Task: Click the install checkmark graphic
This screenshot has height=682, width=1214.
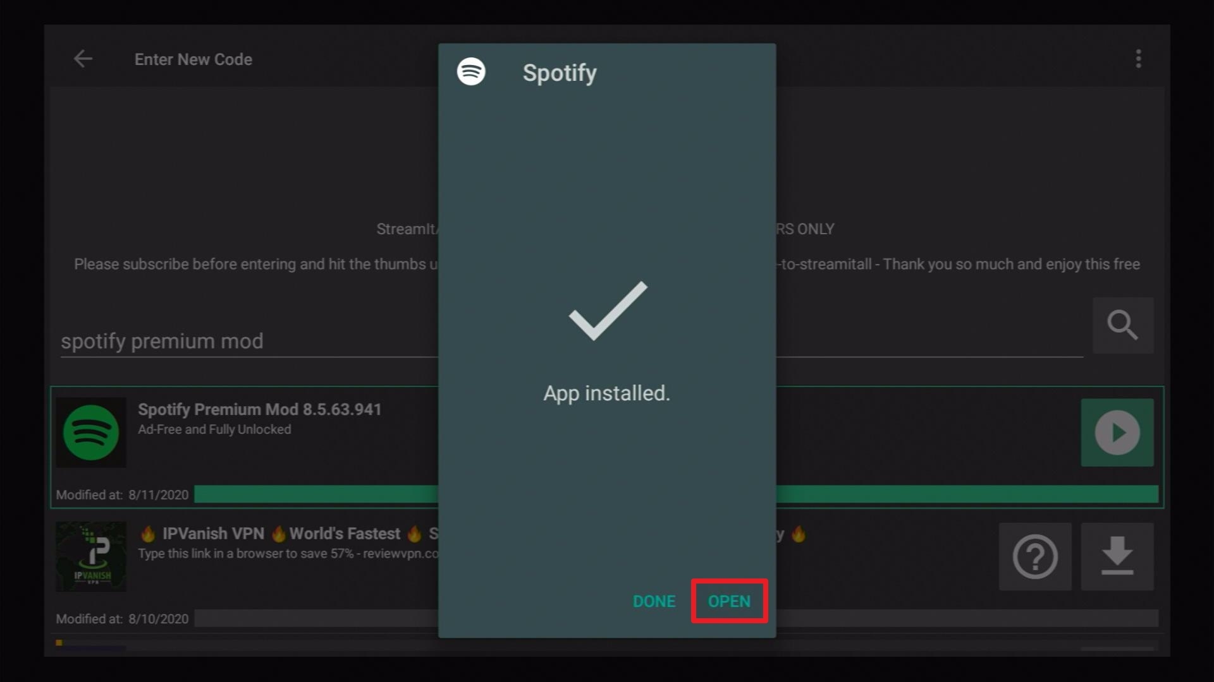Action: click(608, 311)
